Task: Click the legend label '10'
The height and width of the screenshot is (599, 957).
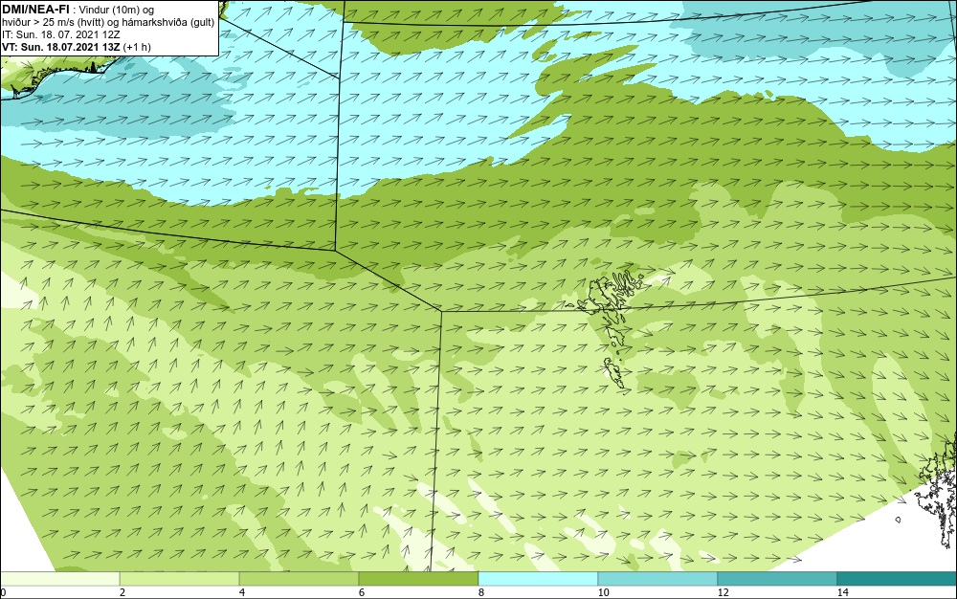Action: click(x=603, y=592)
